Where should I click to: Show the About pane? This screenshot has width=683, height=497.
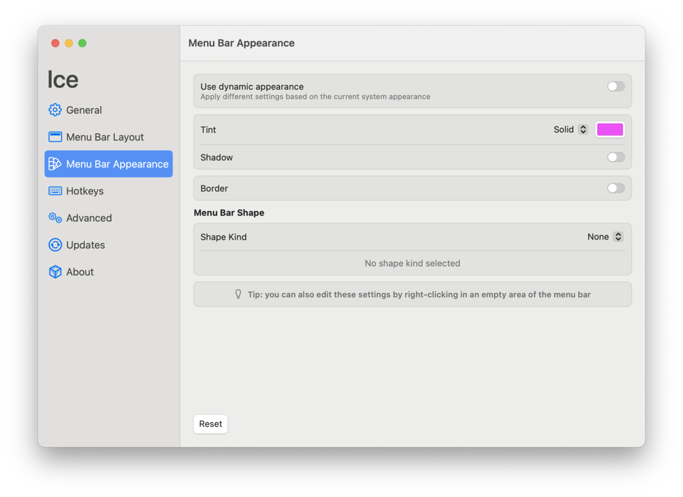tap(109, 272)
